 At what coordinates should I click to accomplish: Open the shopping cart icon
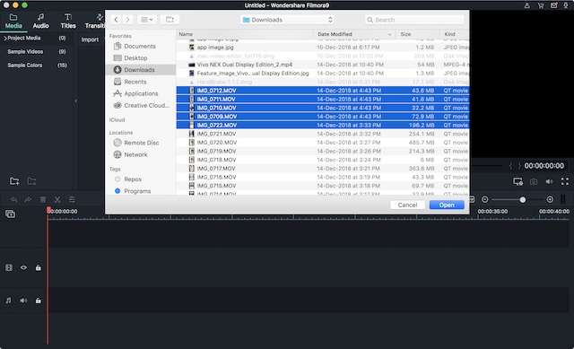[540, 5]
